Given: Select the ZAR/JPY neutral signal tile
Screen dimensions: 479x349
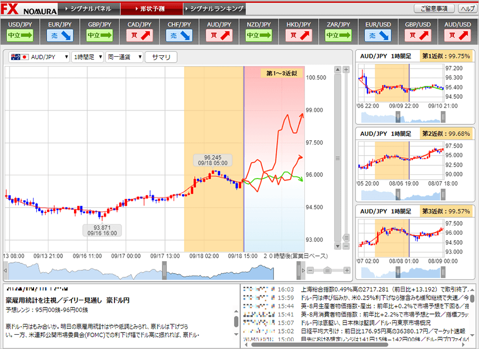Looking at the screenshot, I should pos(338,32).
